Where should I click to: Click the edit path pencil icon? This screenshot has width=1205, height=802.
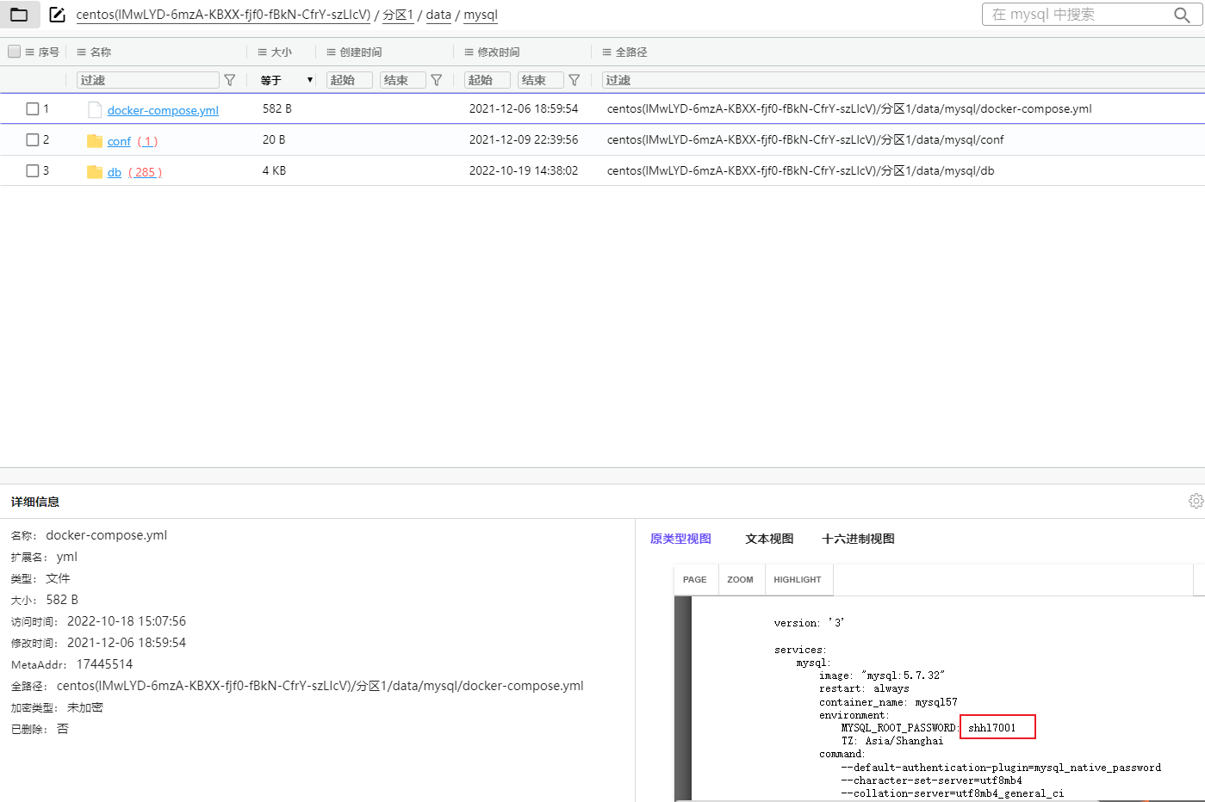57,15
